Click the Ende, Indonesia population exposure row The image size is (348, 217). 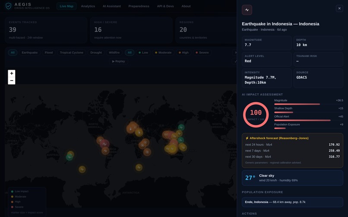(x=292, y=202)
